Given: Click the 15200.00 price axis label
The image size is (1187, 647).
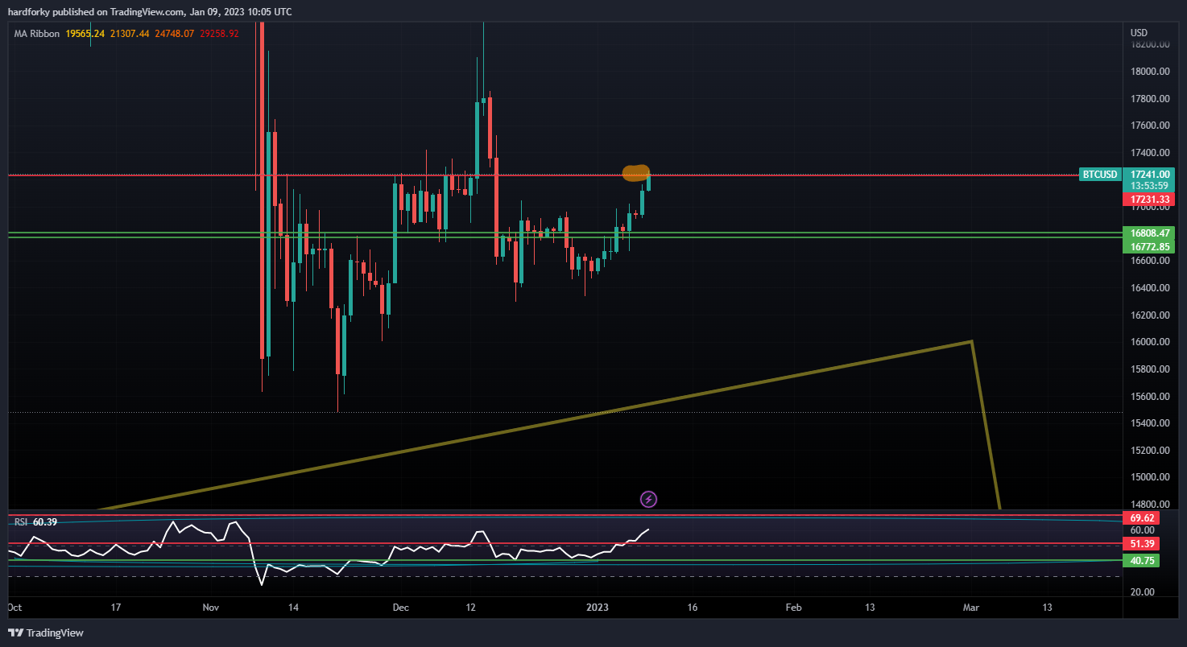Looking at the screenshot, I should click(x=1150, y=450).
